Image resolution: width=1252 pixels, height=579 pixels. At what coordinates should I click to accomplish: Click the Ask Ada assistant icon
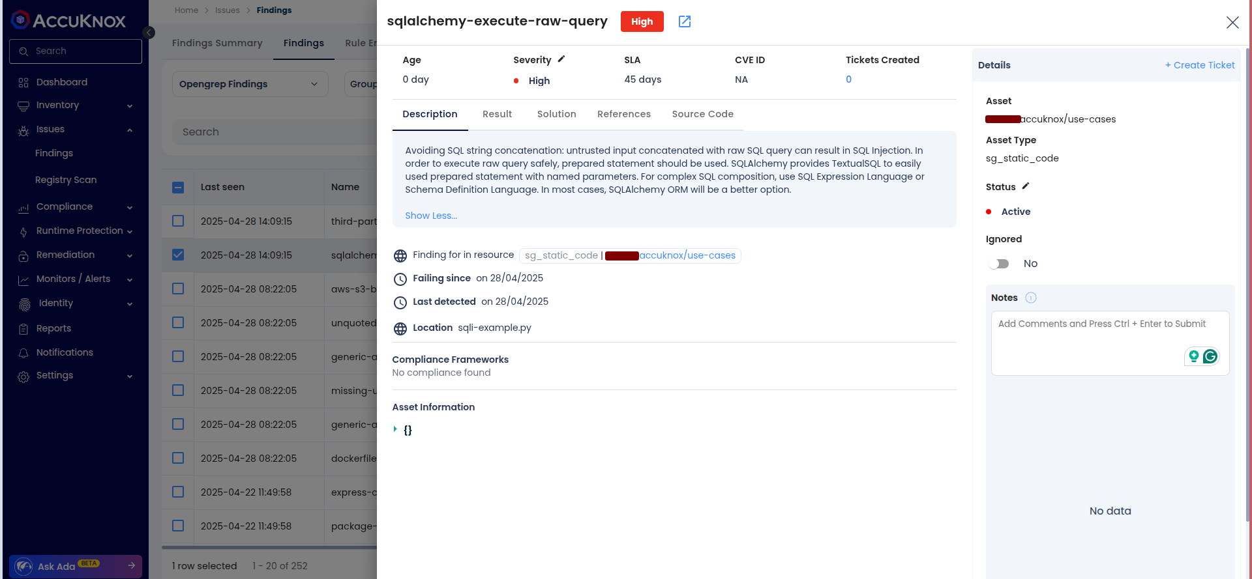point(24,567)
